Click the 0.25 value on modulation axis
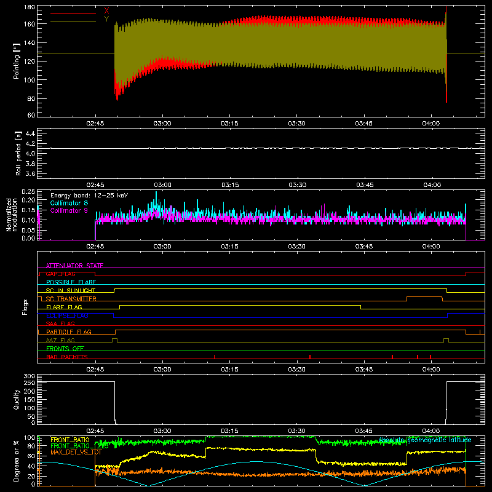This screenshot has width=492, height=492. tap(29, 191)
